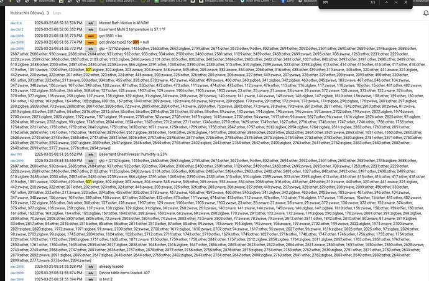Open the notifications bell

pos(426,13)
